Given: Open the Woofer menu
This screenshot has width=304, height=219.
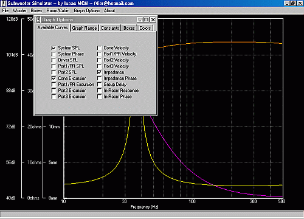Looking at the screenshot, I should point(19,10).
